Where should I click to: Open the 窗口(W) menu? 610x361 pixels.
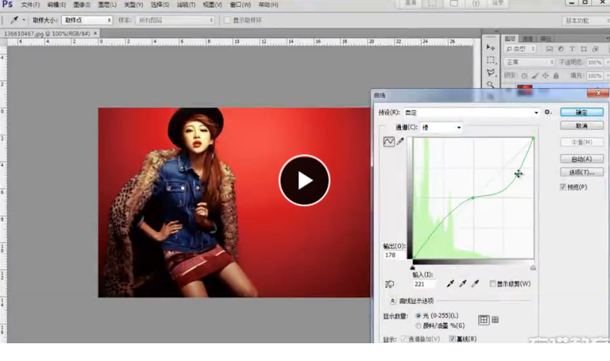[x=240, y=5]
